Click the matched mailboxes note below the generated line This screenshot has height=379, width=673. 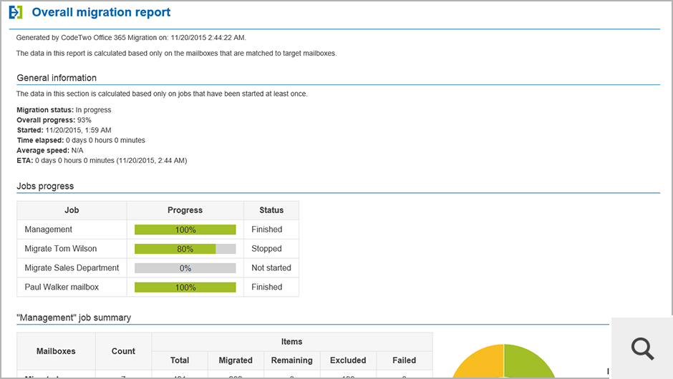point(176,54)
